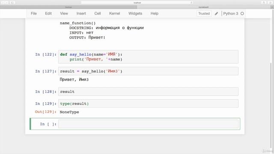Click the In [129] prompt
The height and width of the screenshot is (154, 274).
[46, 104]
